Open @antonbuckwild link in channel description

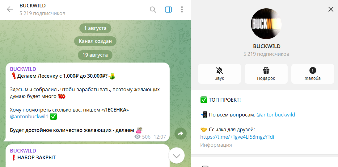tap(276, 115)
